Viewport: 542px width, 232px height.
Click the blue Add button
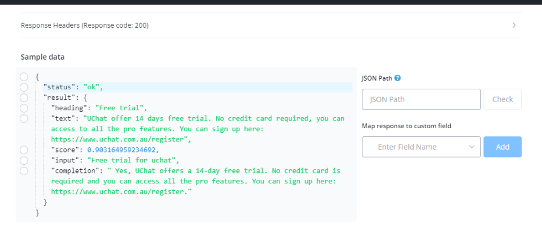(x=502, y=147)
